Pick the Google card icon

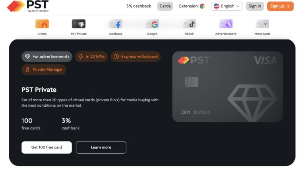coord(152,24)
